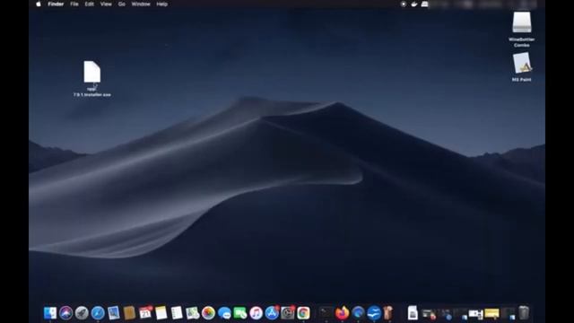Viewport: 574px width, 323px height.
Task: Select MS Paint app on desktop
Action: (x=522, y=67)
